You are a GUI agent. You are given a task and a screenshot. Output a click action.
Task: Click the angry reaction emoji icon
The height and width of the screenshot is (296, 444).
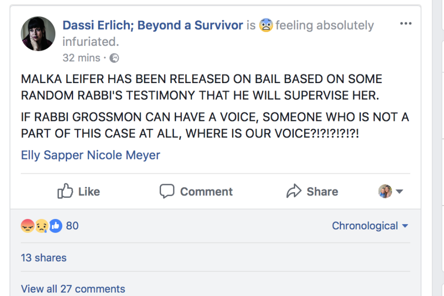[x=28, y=226]
